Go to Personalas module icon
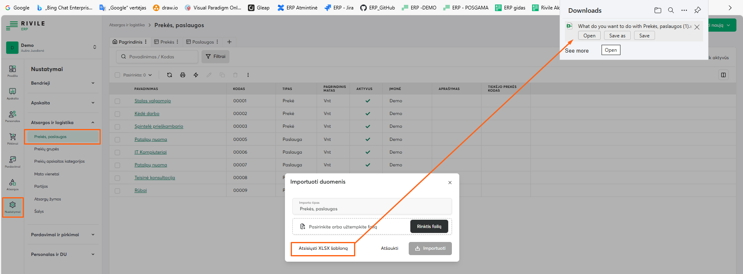 click(x=13, y=116)
